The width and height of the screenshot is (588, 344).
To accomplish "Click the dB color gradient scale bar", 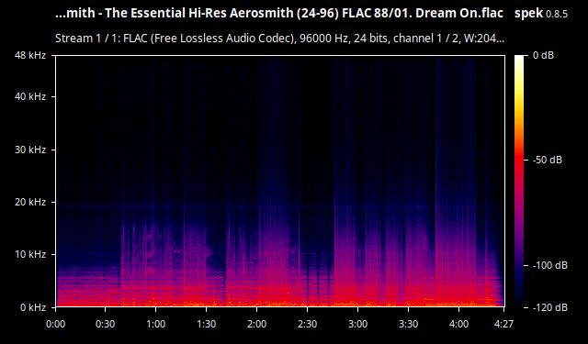I will point(519,181).
